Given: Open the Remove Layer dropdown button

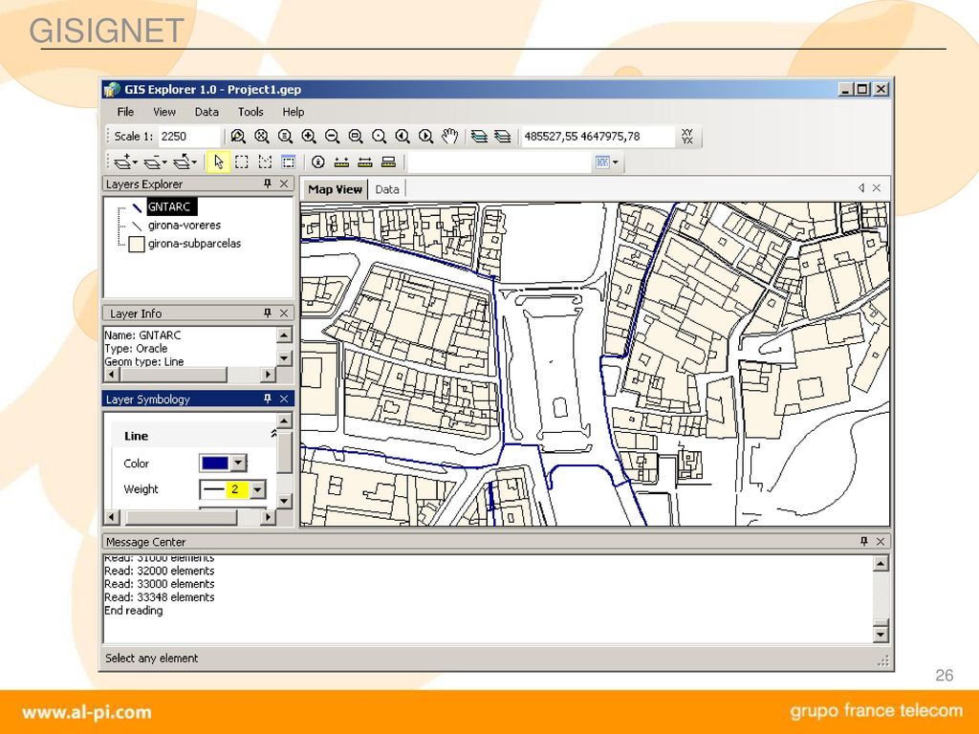Looking at the screenshot, I should click(155, 162).
